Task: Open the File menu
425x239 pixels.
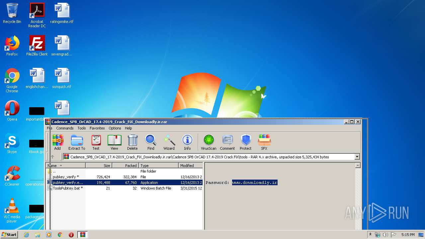Action: pyautogui.click(x=49, y=128)
